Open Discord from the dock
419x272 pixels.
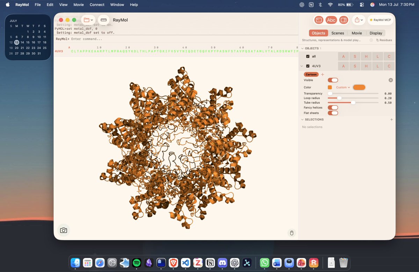[222, 263]
